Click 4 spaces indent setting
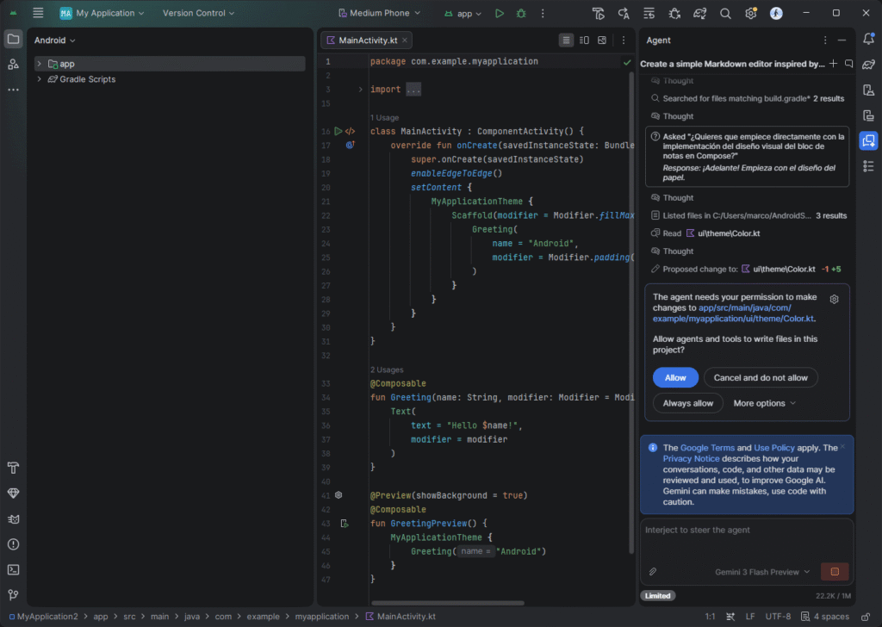Screen dimensions: 882x627 coord(825,617)
